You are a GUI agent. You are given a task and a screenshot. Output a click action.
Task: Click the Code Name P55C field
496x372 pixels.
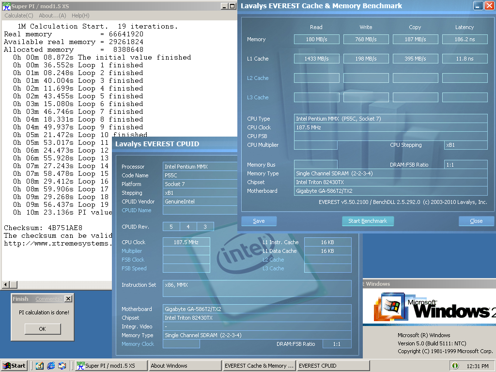pyautogui.click(x=200, y=175)
